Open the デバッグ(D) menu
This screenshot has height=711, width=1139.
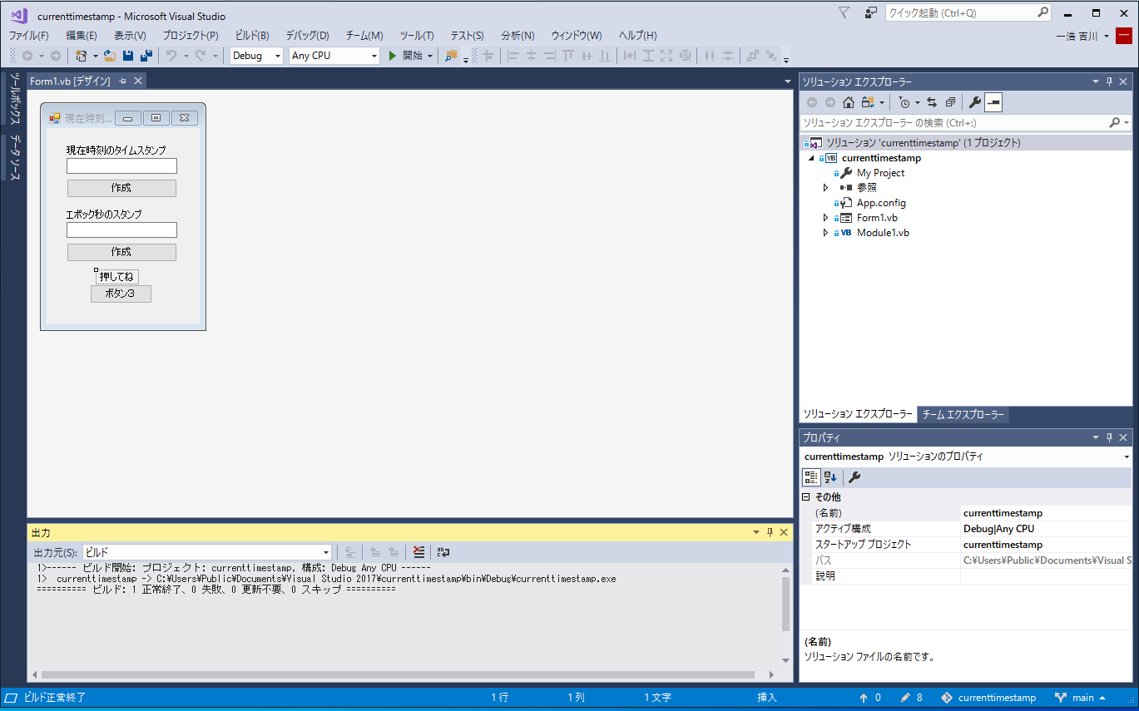[307, 35]
